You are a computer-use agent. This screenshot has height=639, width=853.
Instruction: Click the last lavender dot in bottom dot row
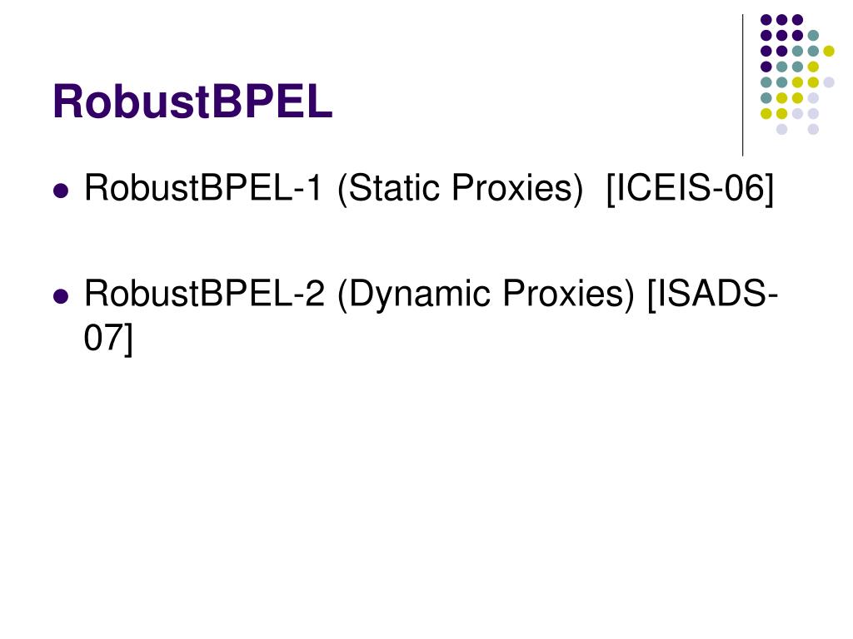click(813, 129)
